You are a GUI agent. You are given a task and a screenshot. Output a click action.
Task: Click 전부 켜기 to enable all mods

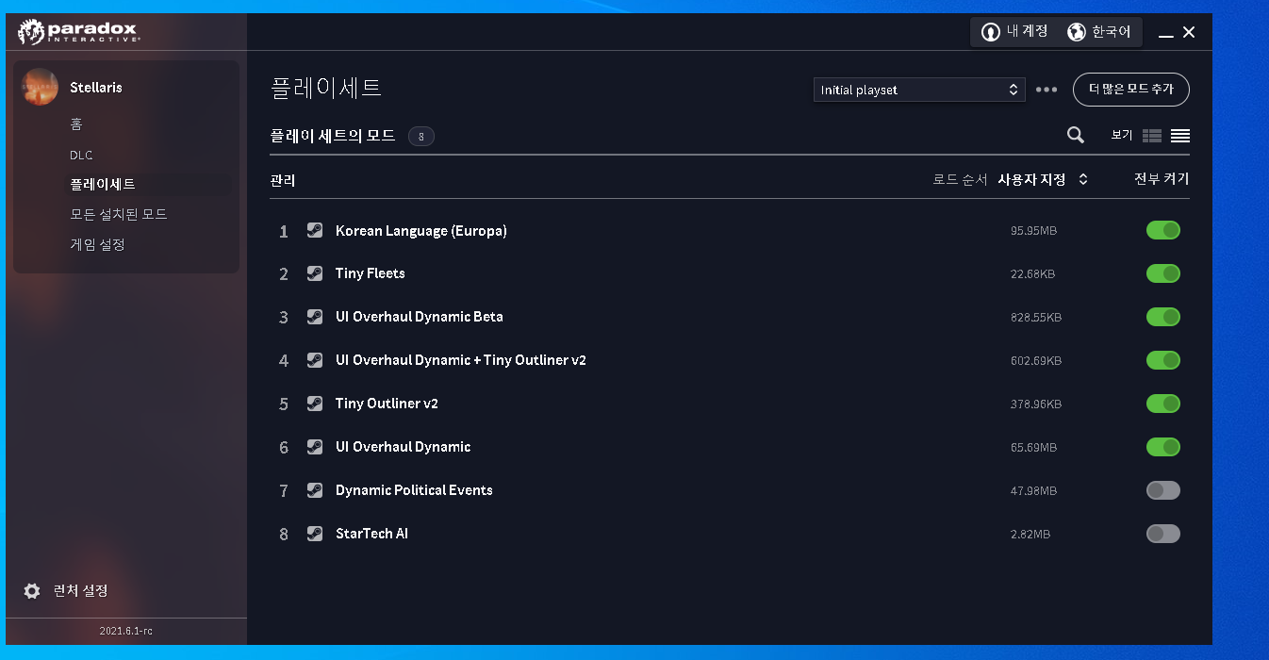coord(1162,179)
